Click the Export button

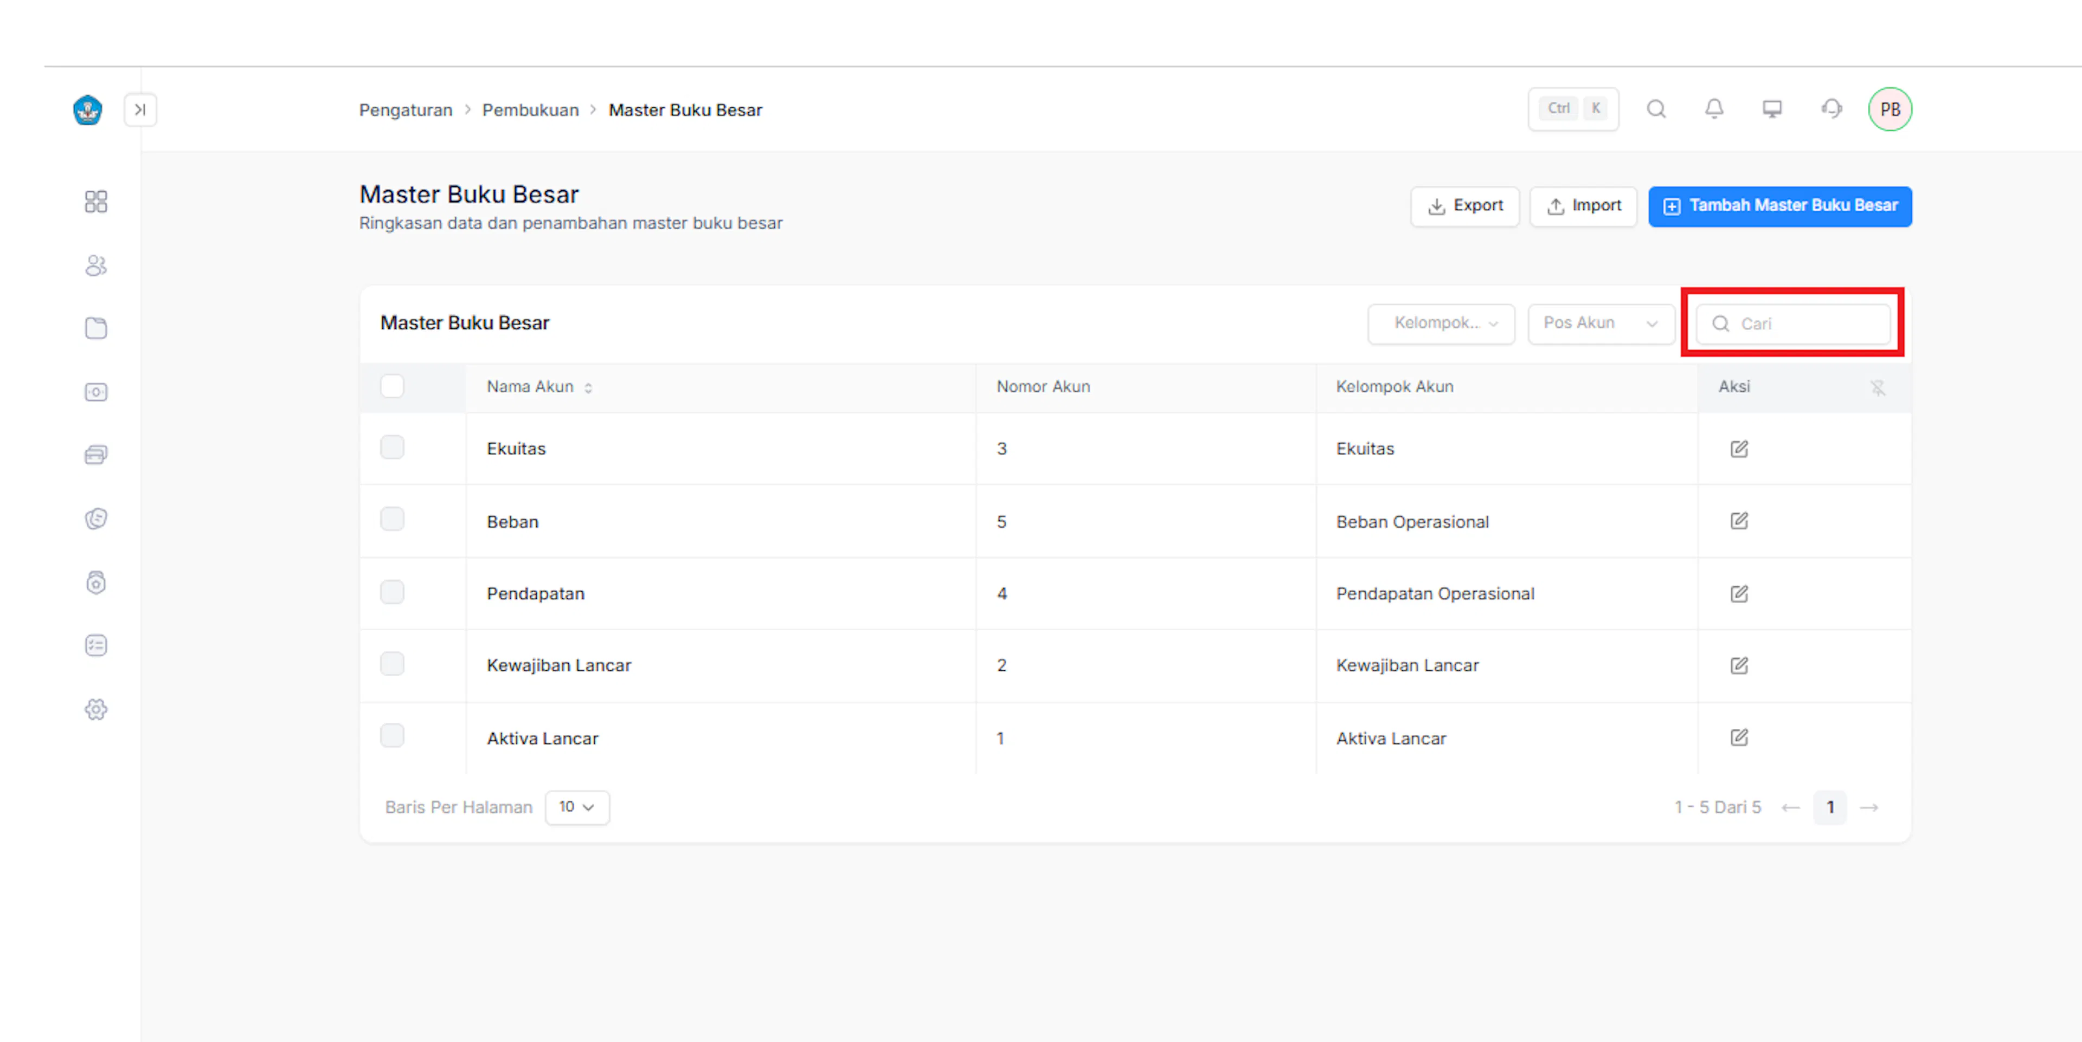point(1464,206)
